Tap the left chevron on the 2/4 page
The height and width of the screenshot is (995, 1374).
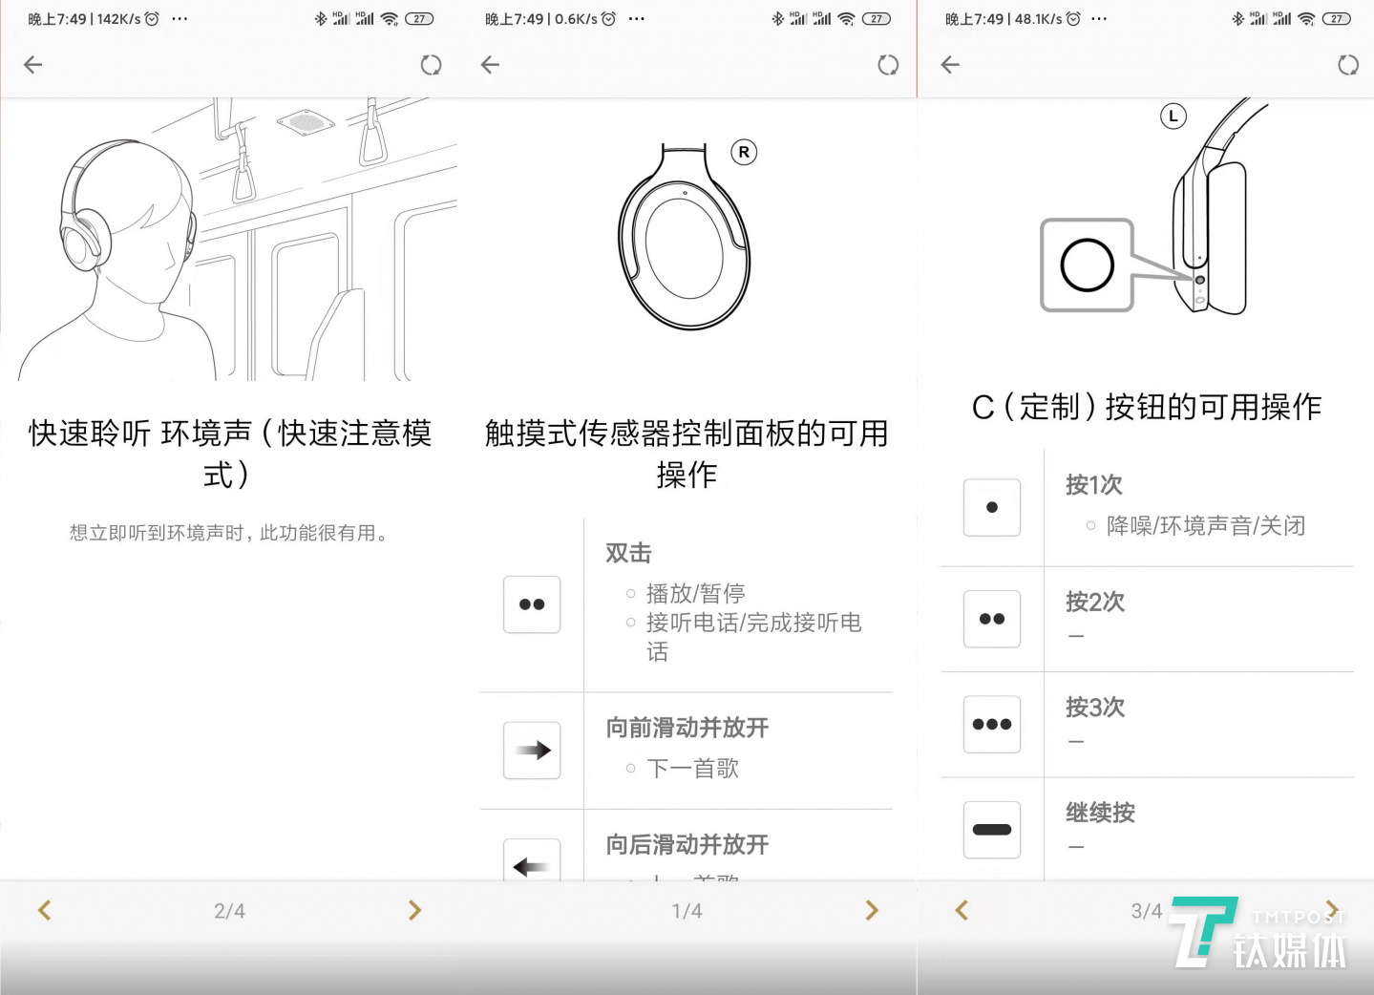[45, 910]
